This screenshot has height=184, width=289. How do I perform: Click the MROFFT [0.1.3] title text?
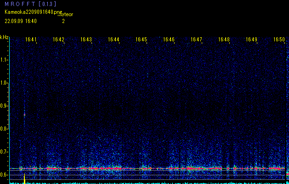30,4
